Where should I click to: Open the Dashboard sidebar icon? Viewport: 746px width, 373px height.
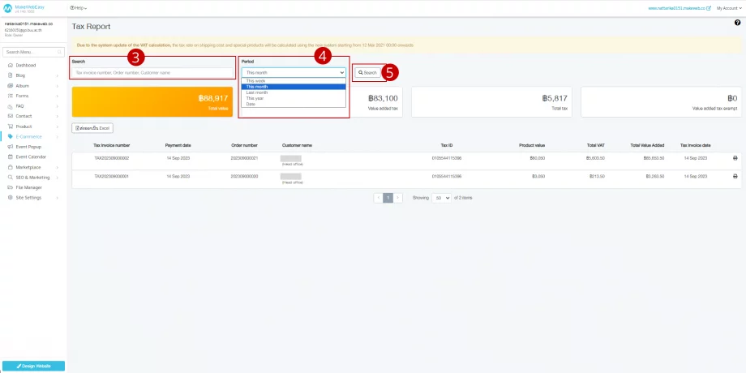[x=11, y=65]
